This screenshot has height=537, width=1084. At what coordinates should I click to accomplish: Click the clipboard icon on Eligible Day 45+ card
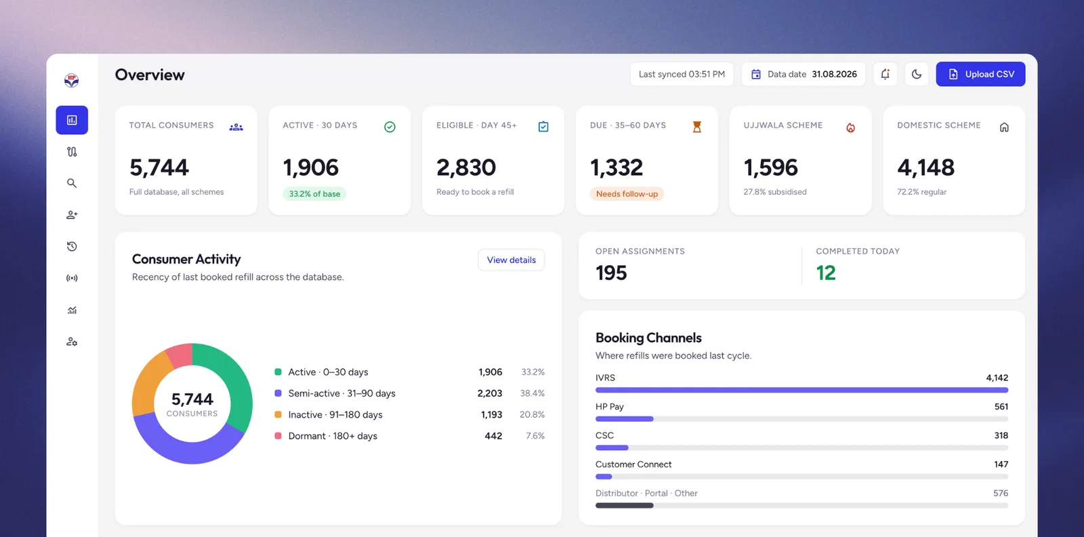(543, 127)
